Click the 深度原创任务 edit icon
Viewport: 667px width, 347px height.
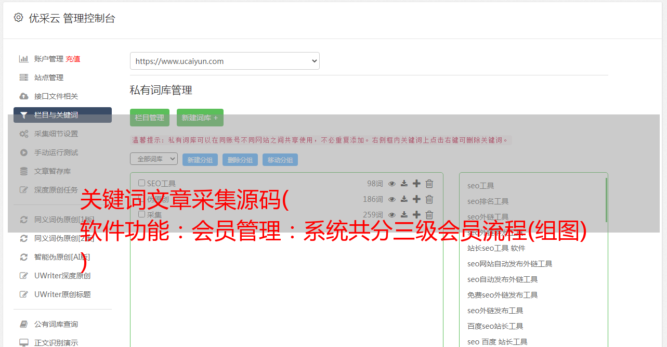pos(24,190)
